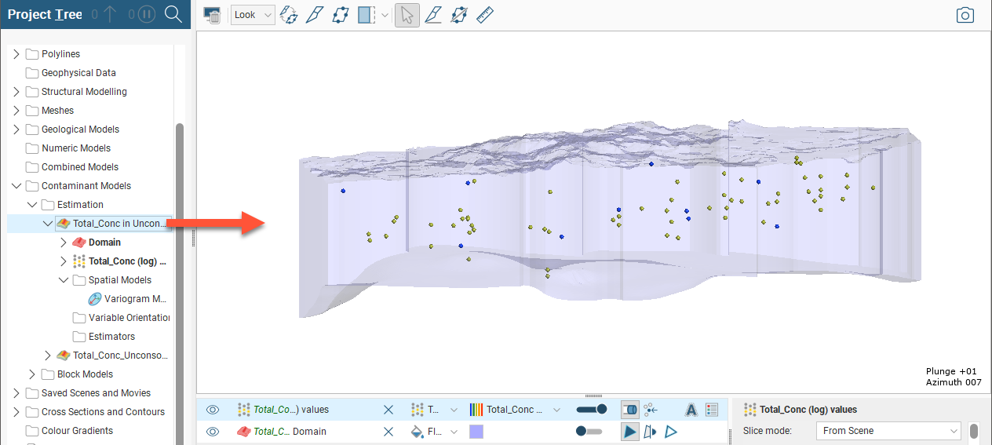Hide the Total_Conc values layer via eye icon
Viewport: 992px width, 445px height.
(x=212, y=409)
